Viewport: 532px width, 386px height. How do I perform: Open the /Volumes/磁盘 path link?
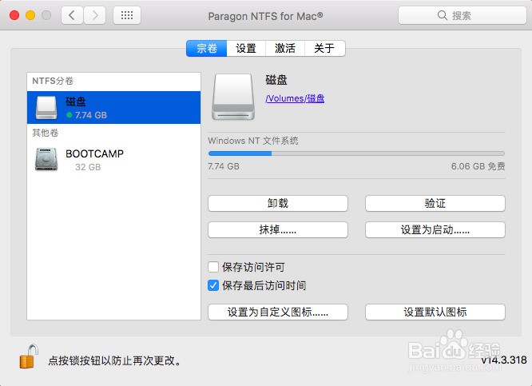295,98
